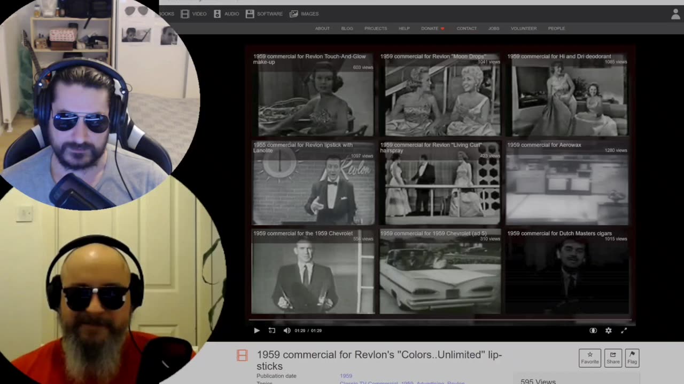Open the DONATE menu item
684x384 pixels.
[432, 28]
